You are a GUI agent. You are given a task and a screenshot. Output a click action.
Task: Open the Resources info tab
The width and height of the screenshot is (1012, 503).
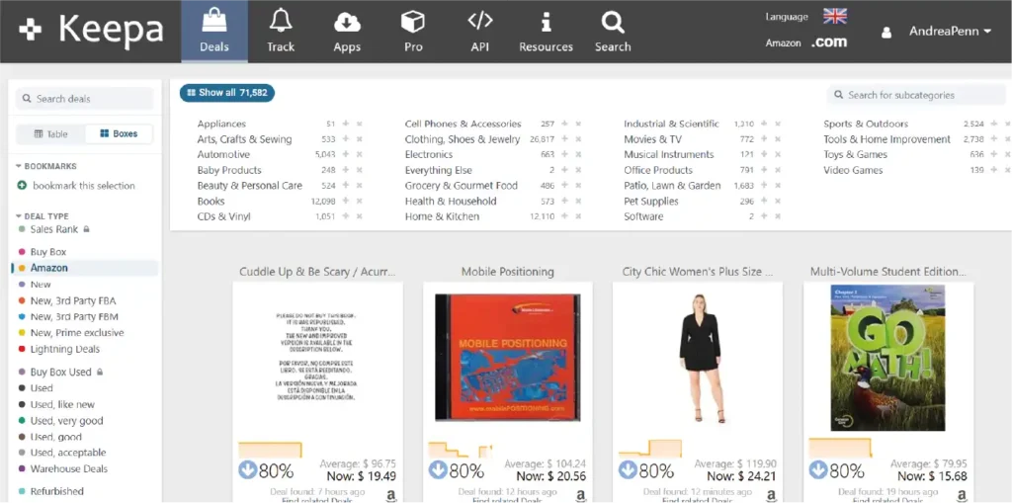546,31
